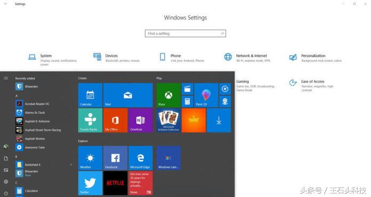Open the Ease of Access settings

click(x=311, y=85)
